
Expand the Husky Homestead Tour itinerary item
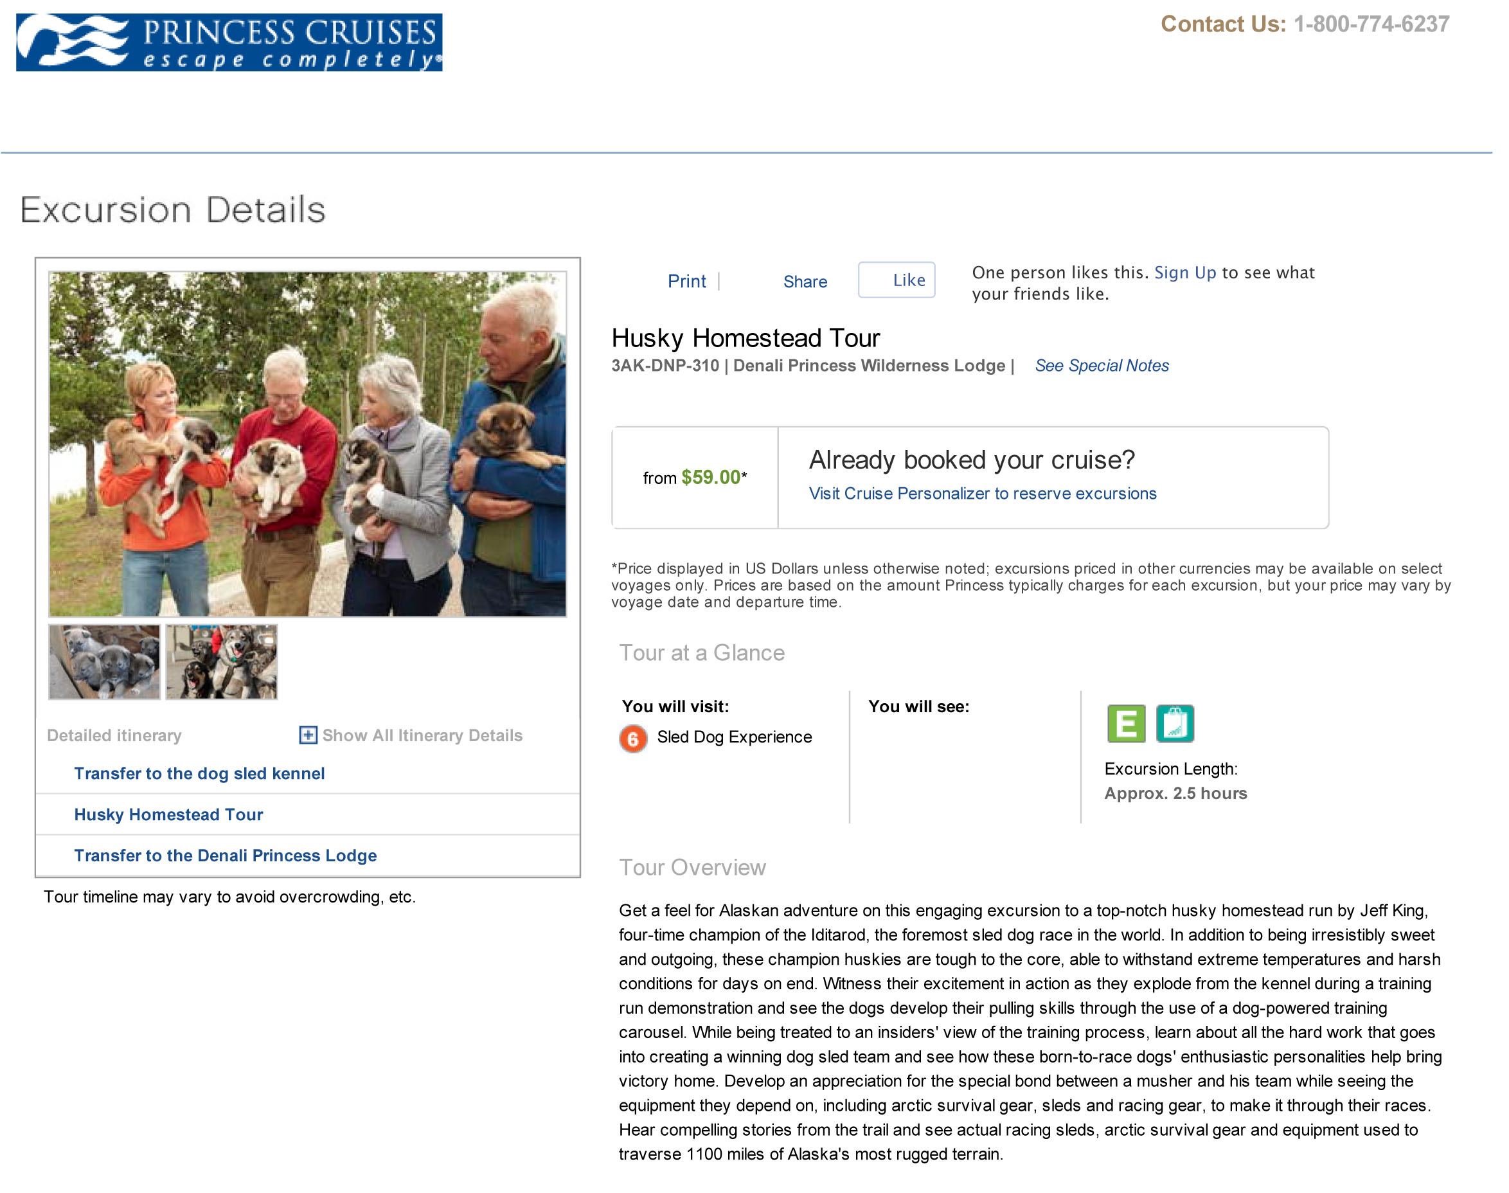168,814
